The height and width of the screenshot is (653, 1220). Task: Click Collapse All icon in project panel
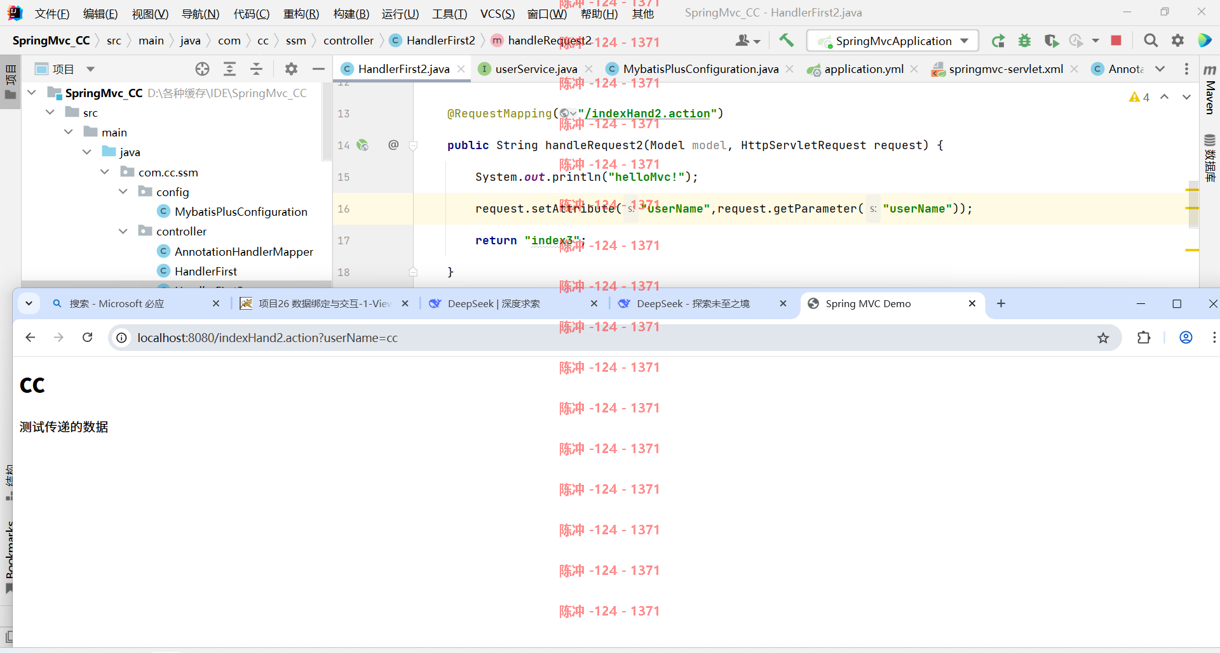click(x=256, y=69)
